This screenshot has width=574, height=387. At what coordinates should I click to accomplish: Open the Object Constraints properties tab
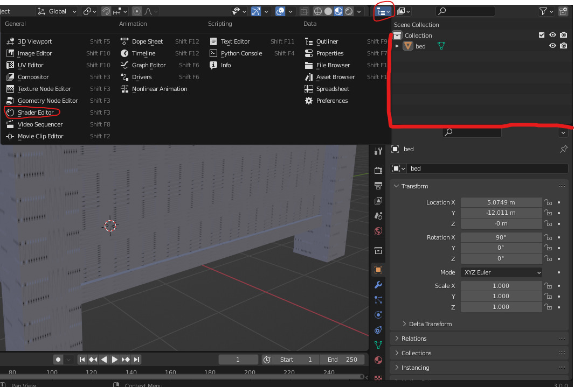coord(378,330)
